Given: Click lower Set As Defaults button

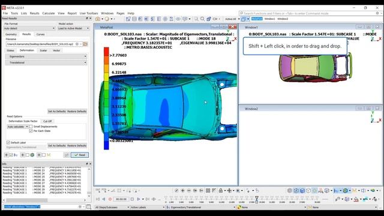Looking at the screenshot, I should click(x=57, y=146).
